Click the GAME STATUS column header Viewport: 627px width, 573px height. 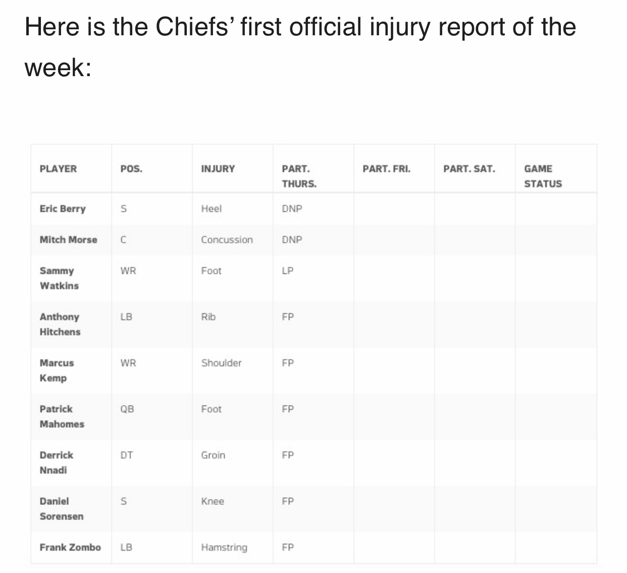(543, 176)
